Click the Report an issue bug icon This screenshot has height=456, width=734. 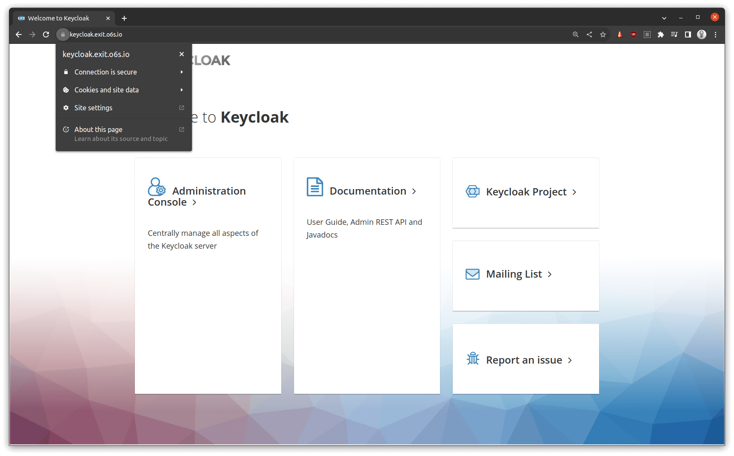coord(473,358)
